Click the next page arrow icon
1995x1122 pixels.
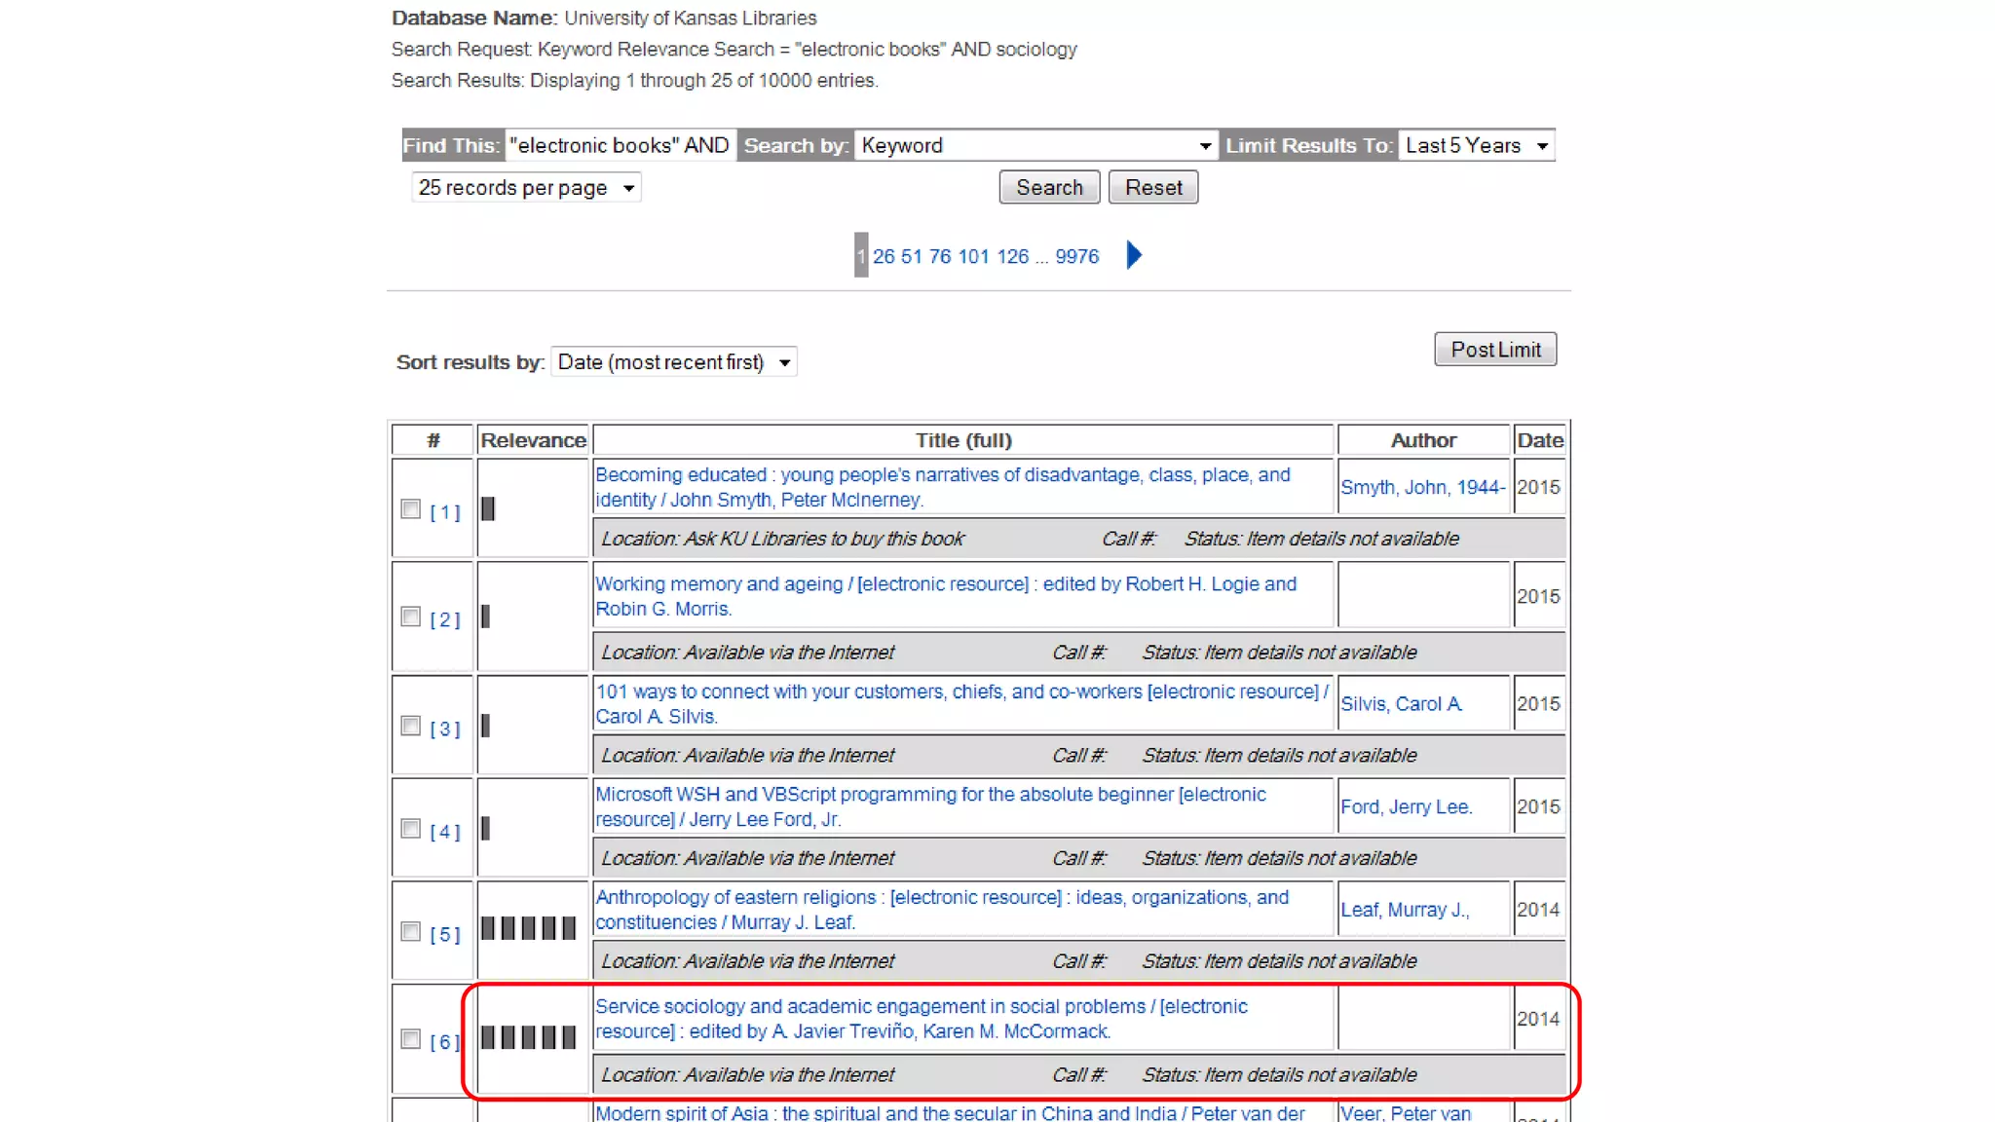(1134, 255)
